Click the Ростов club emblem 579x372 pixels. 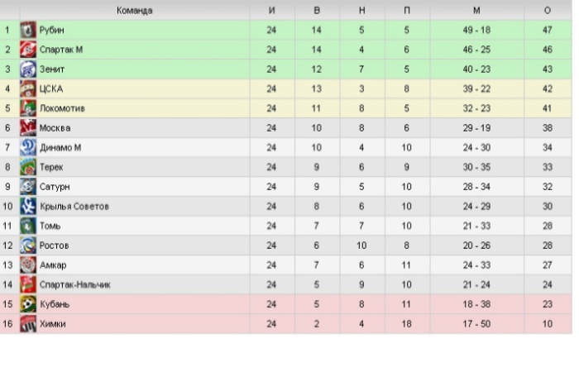pos(28,246)
